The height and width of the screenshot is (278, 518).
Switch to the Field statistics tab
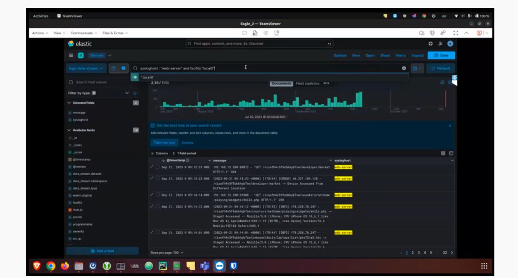[x=309, y=84]
